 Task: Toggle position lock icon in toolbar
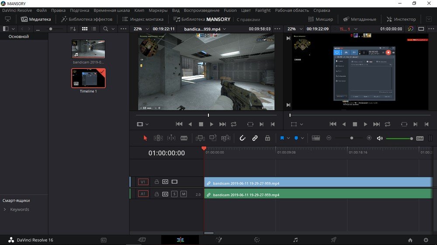pyautogui.click(x=267, y=138)
